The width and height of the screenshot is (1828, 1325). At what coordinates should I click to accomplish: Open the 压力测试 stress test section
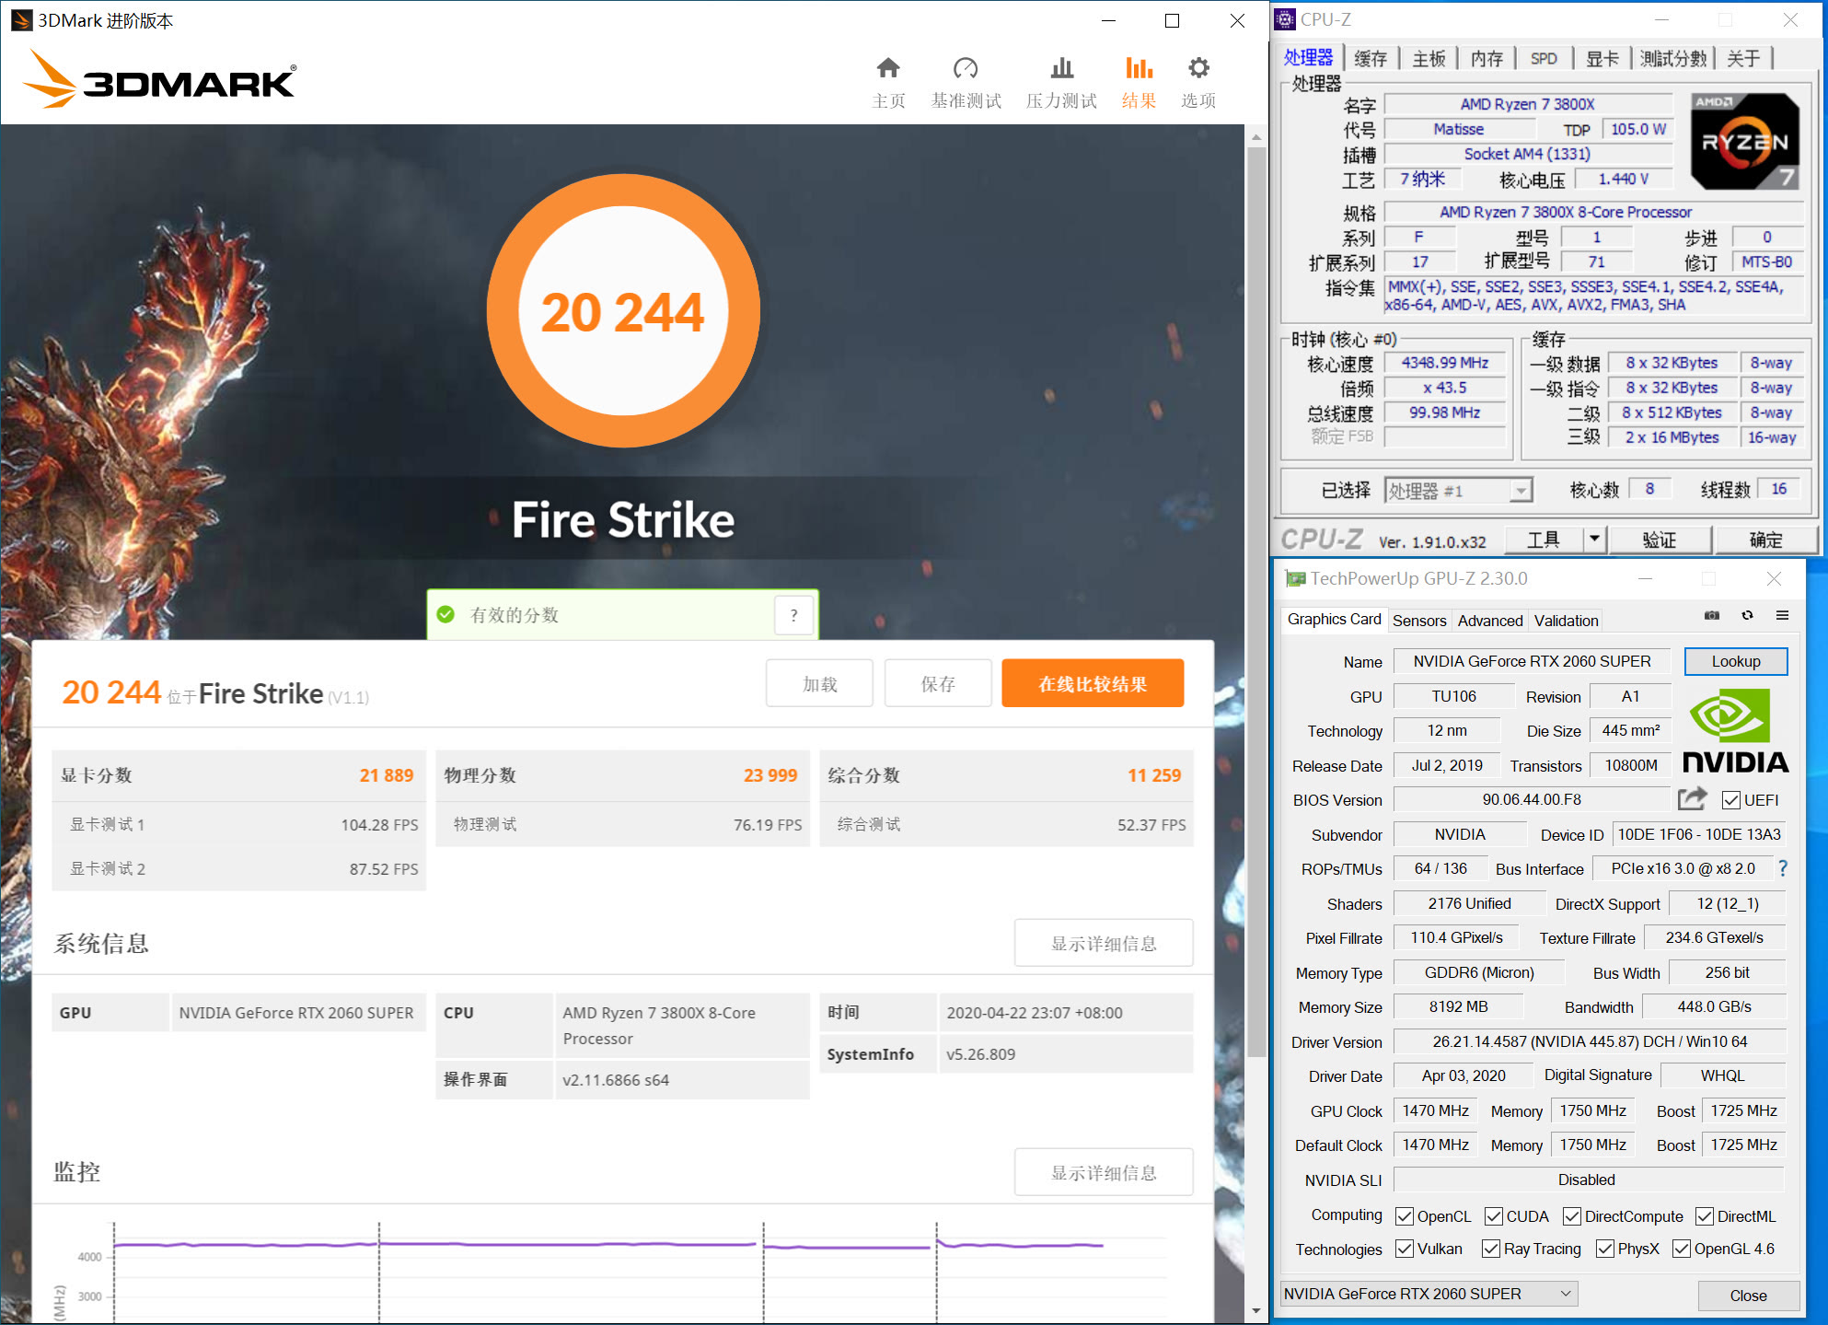pyautogui.click(x=1061, y=79)
